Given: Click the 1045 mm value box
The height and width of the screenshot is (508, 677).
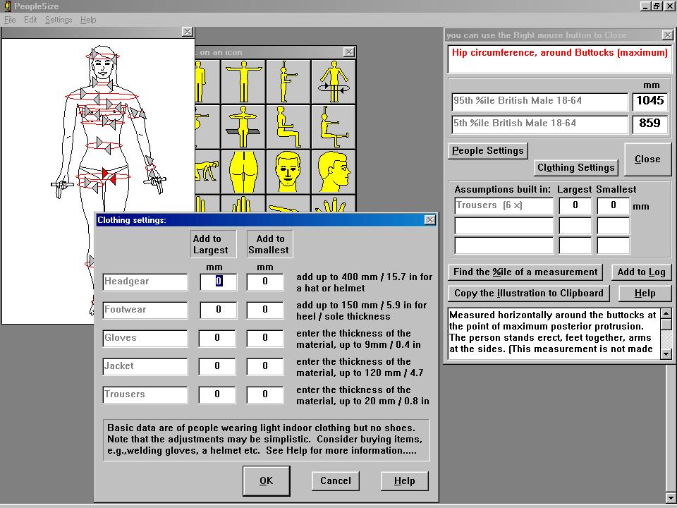Looking at the screenshot, I should click(649, 102).
